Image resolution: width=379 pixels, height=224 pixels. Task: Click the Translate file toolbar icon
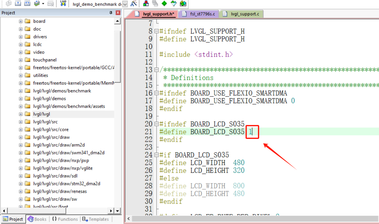pyautogui.click(x=9, y=4)
